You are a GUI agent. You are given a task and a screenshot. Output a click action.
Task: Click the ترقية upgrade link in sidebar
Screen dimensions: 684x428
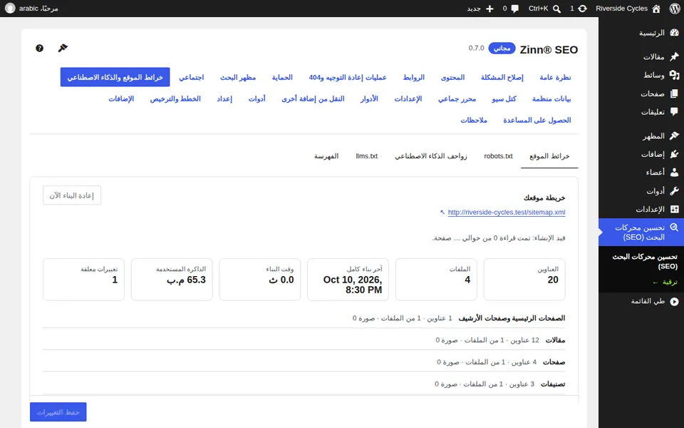665,282
